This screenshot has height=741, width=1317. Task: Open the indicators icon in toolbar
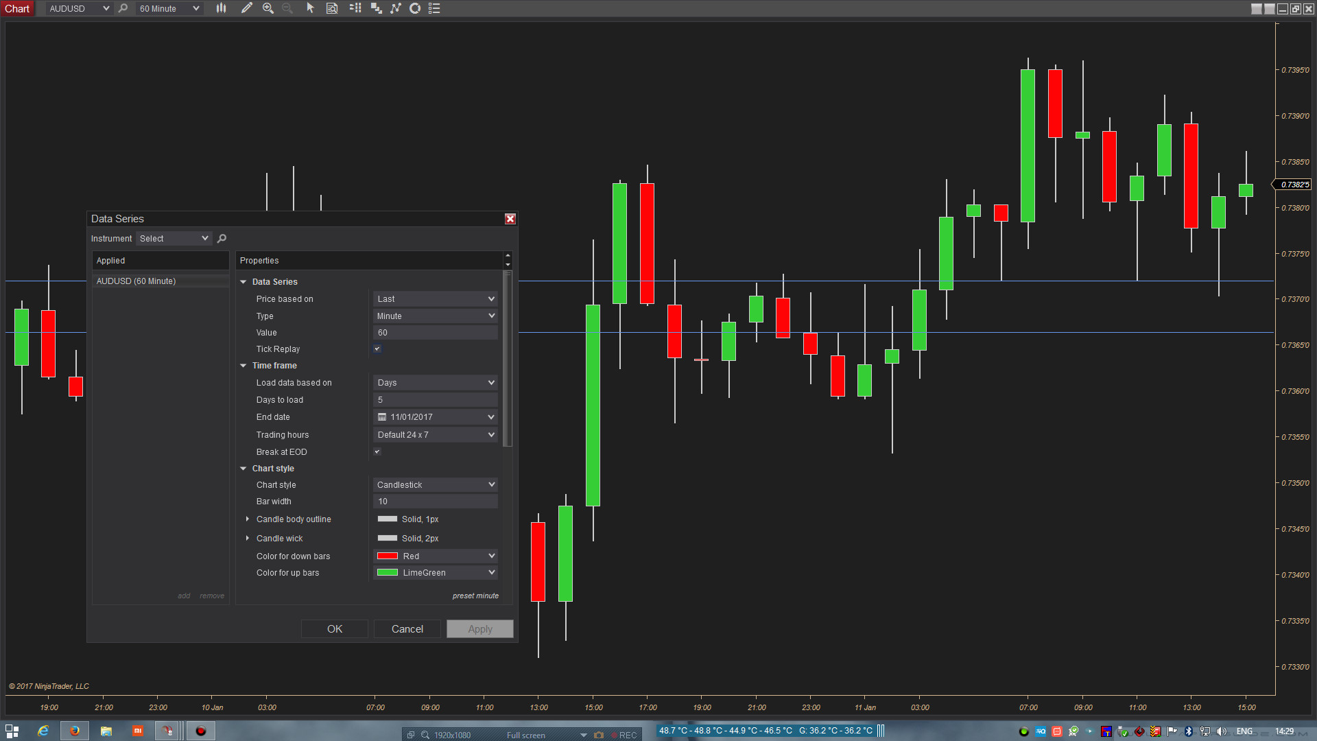pyautogui.click(x=396, y=8)
